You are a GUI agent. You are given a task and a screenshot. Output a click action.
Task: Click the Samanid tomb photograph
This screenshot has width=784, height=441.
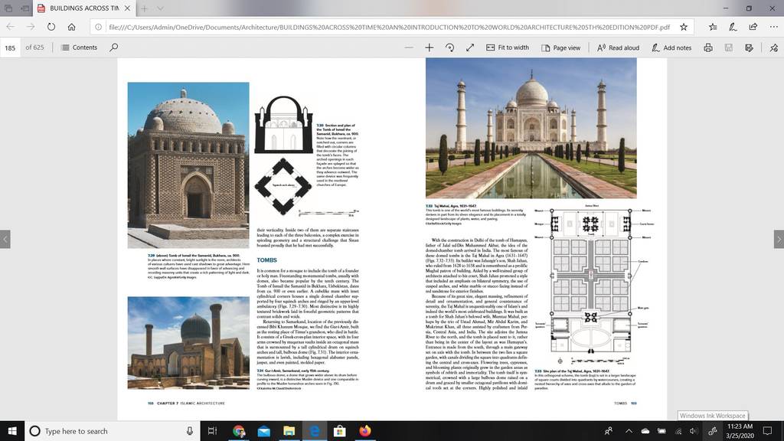(188, 165)
